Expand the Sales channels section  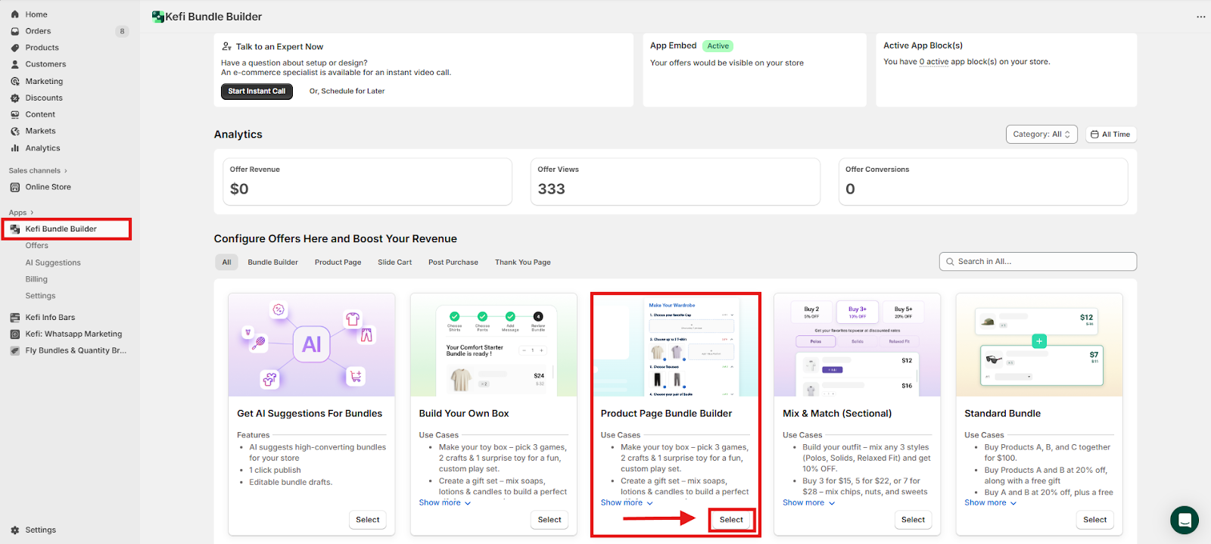click(x=38, y=171)
